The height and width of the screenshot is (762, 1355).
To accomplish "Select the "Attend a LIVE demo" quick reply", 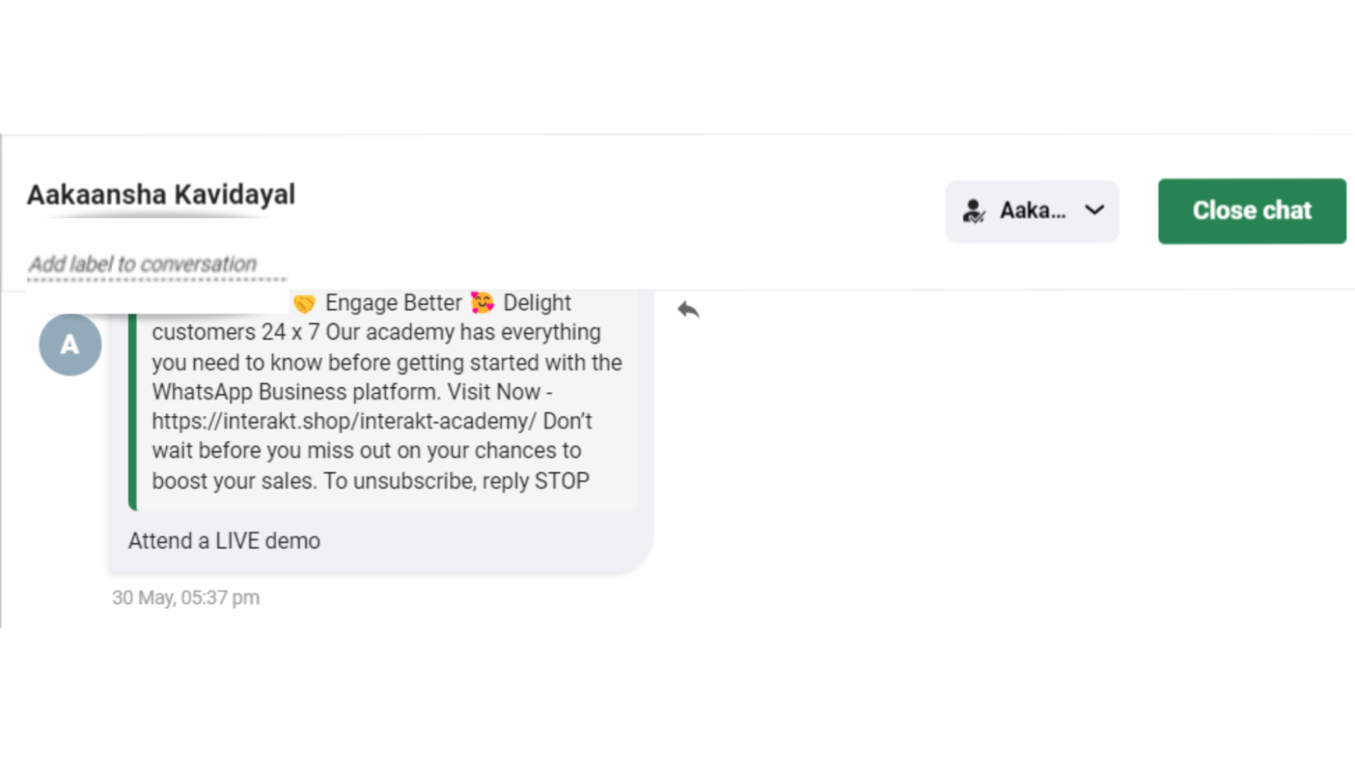I will click(x=224, y=540).
